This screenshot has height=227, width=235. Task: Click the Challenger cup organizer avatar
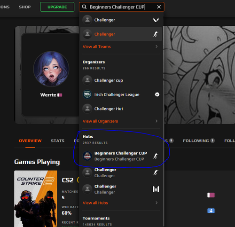[87, 80]
